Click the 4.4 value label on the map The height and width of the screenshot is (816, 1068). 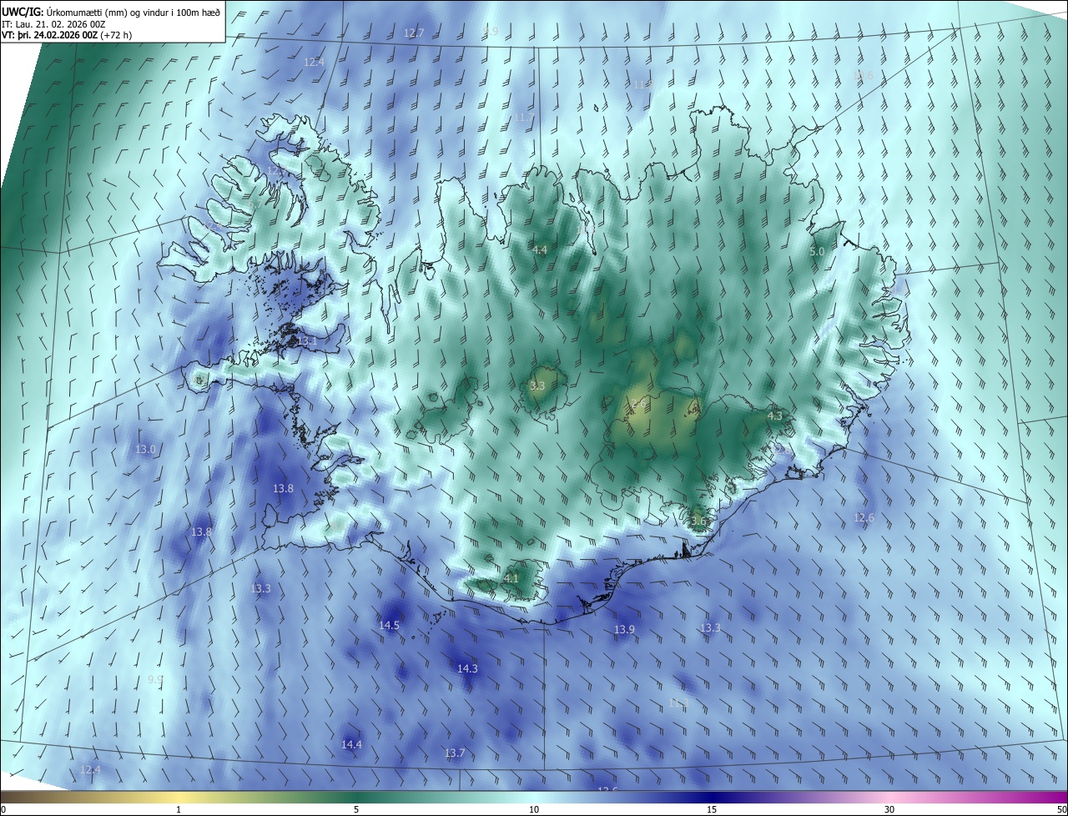(539, 249)
